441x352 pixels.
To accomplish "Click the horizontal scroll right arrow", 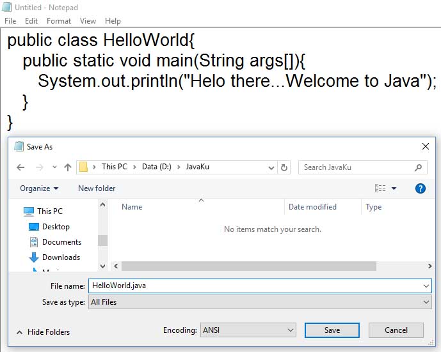I will click(429, 266).
